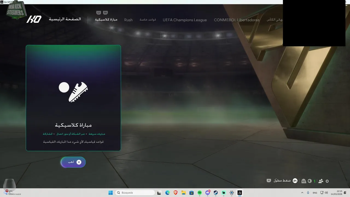This screenshot has width=350, height=197.
Task: Click مباريات سريعة tag on card
Action: tap(97, 134)
